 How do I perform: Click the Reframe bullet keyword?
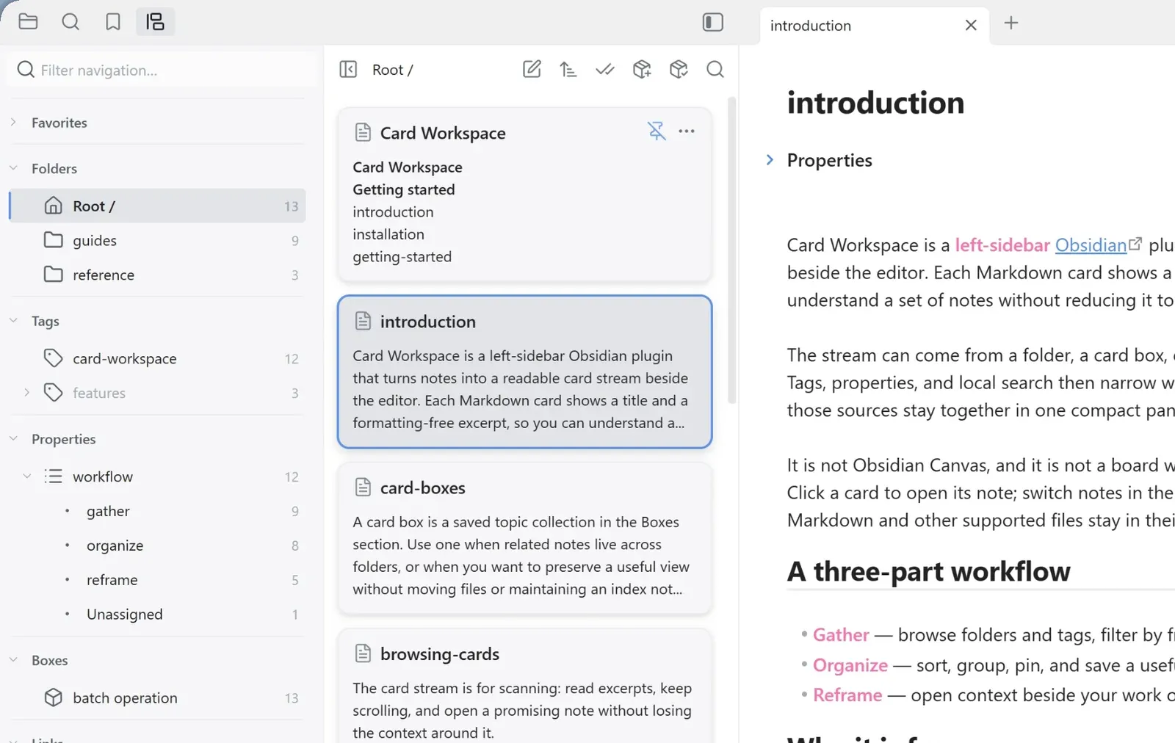click(x=847, y=695)
